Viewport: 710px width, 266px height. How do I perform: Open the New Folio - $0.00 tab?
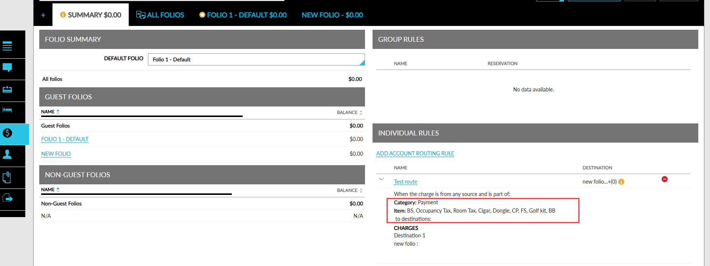(x=332, y=15)
